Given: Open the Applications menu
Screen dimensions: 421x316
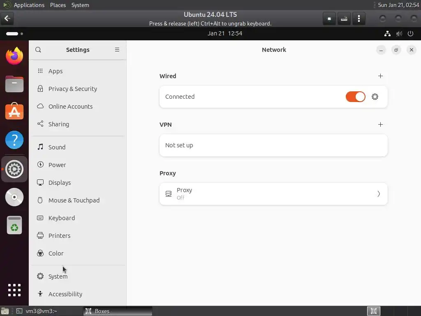Looking at the screenshot, I should (x=29, y=5).
